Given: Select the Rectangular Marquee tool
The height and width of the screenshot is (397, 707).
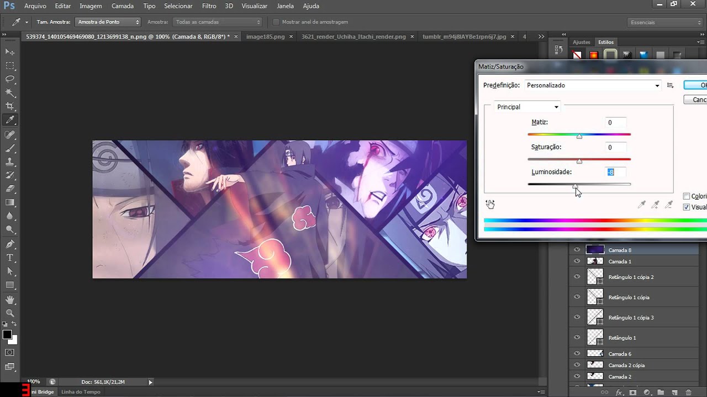Looking at the screenshot, I should point(10,65).
